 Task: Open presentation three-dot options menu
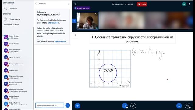tap(75, 35)
